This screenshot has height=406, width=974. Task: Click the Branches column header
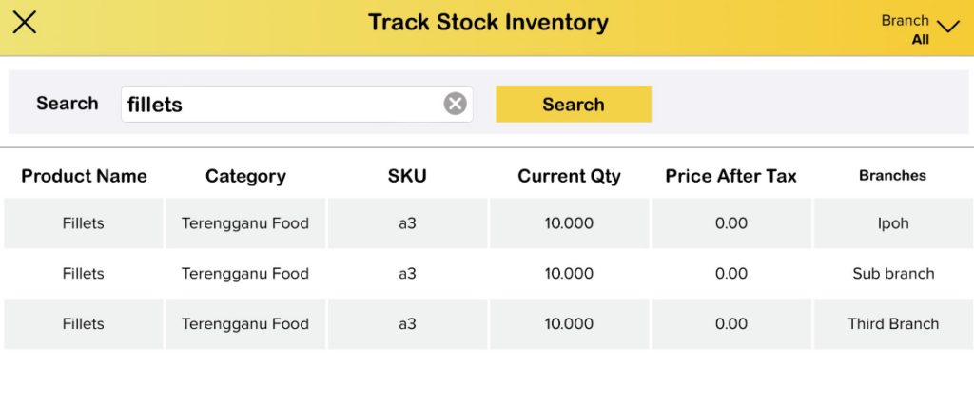(892, 176)
